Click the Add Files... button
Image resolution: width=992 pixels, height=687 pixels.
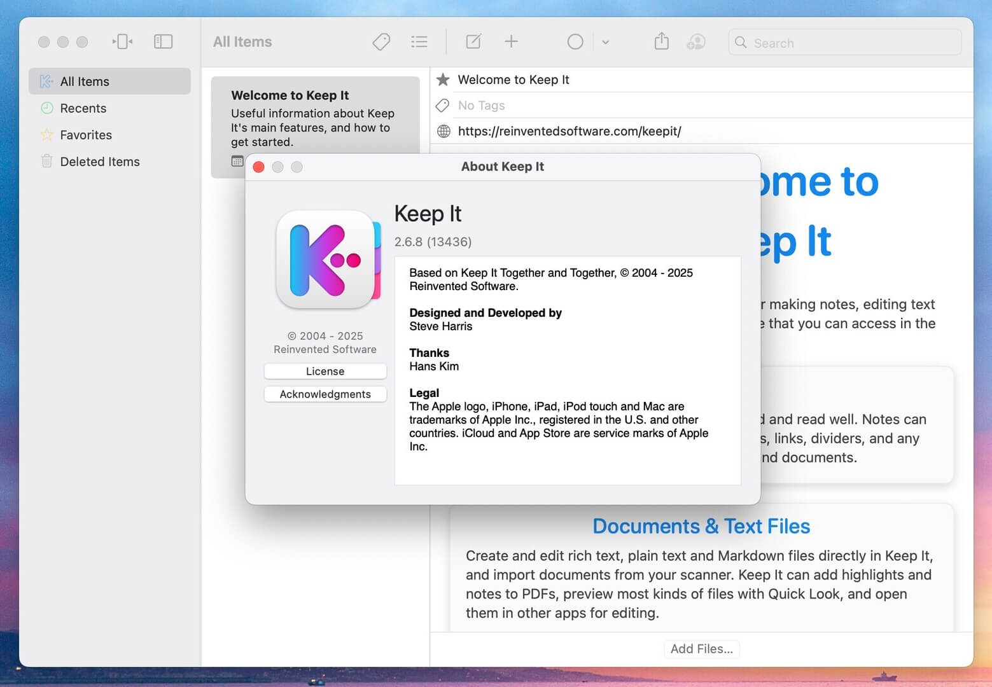tap(701, 649)
